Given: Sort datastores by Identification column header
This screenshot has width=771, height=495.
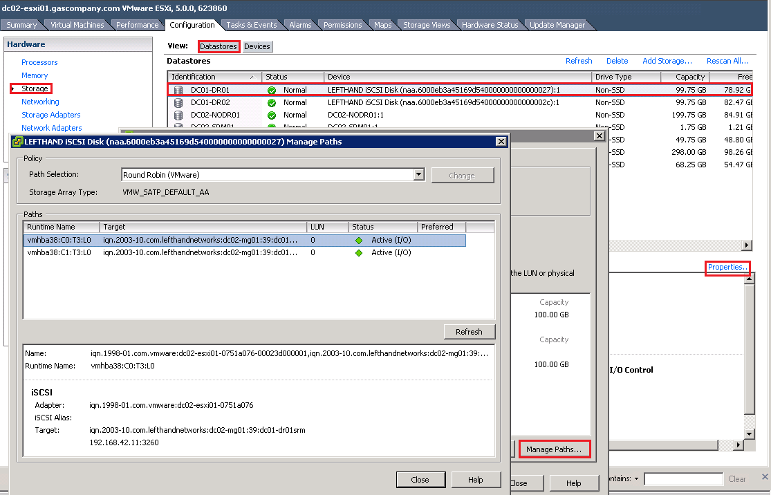Looking at the screenshot, I should click(x=211, y=77).
